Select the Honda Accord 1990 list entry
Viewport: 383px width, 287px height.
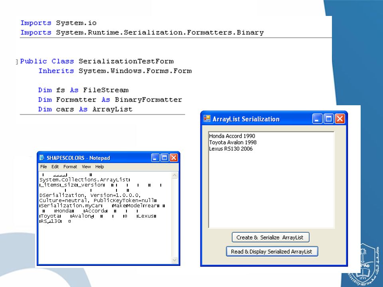(232, 136)
